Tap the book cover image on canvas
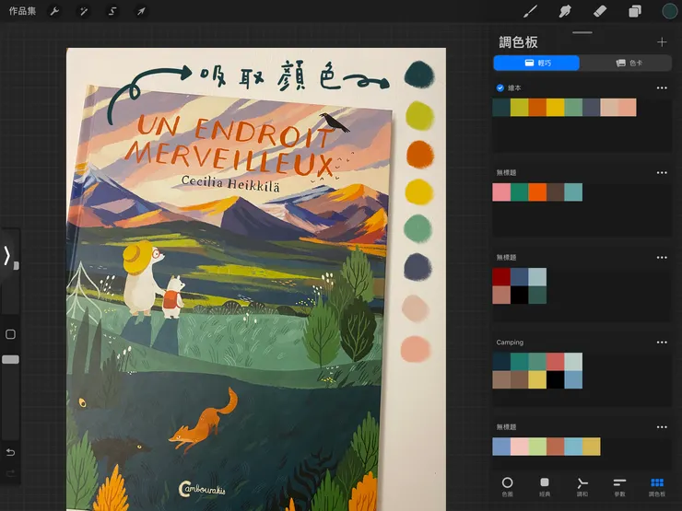 (x=229, y=300)
